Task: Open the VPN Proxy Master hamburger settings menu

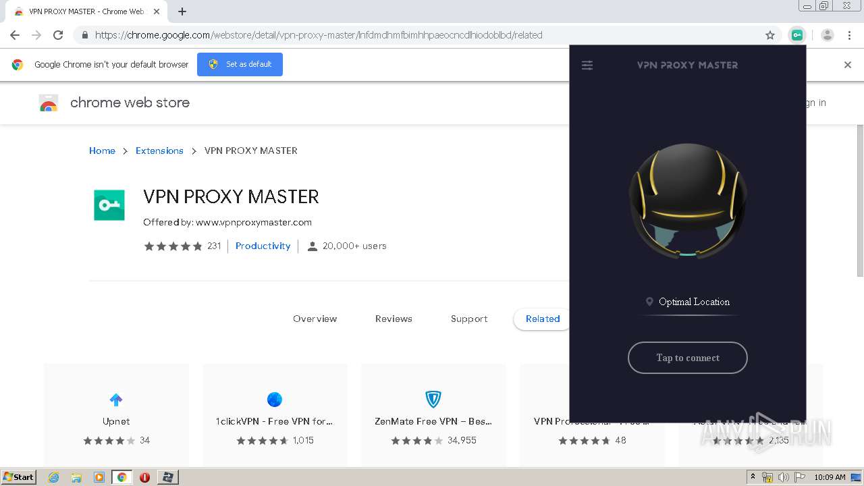Action: (587, 65)
